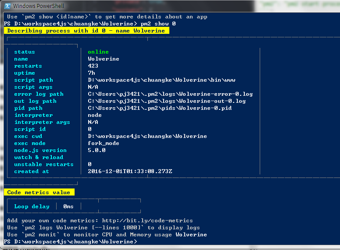Click the 'exec cwd' row label
Screen dimensions: 340x250
tap(28, 136)
